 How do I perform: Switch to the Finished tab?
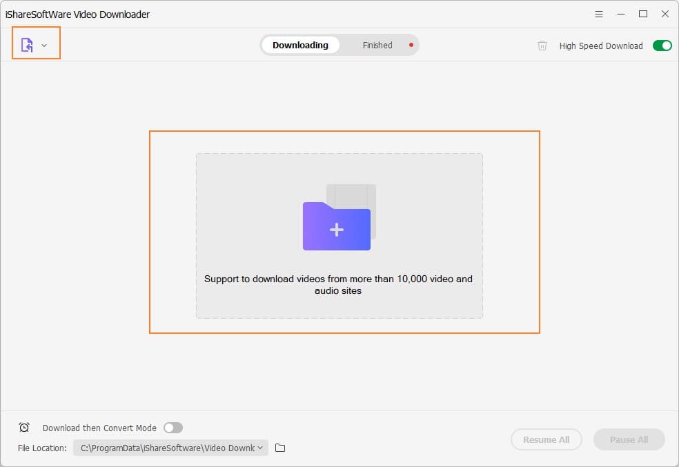[377, 45]
